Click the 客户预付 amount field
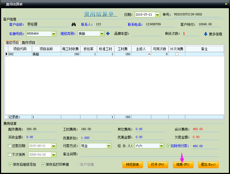This screenshot has width=230, height=174. tap(209, 24)
